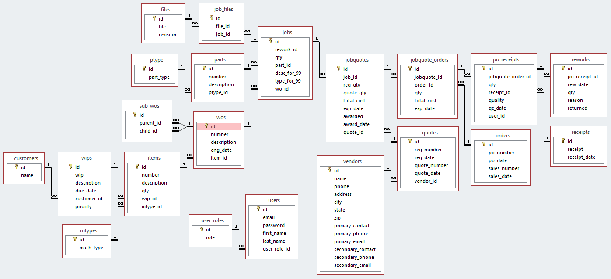Image resolution: width=611 pixels, height=279 pixels.
Task: Select the highlighted id field in wos table
Action: tap(219, 126)
